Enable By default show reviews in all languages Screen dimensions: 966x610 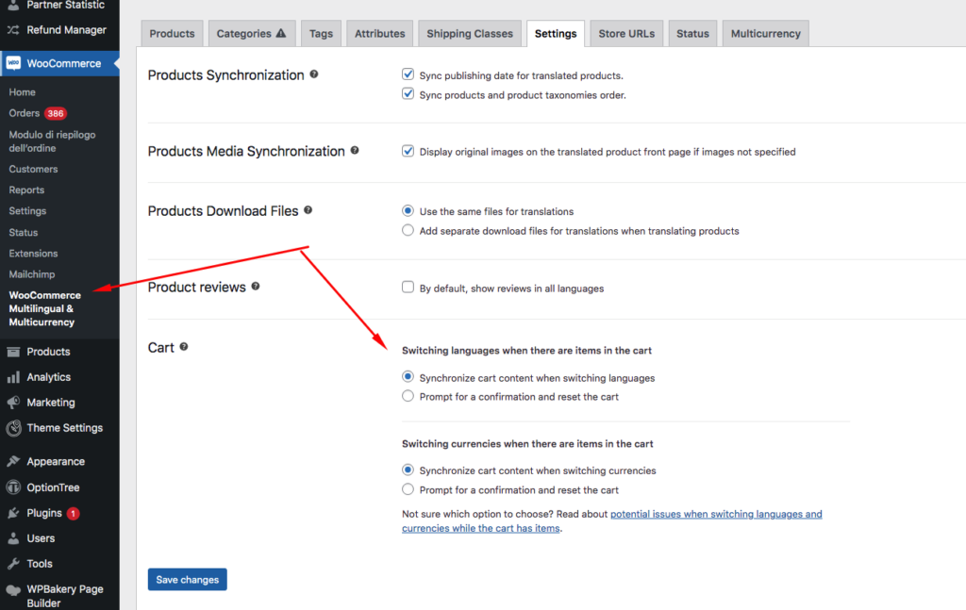pos(408,288)
